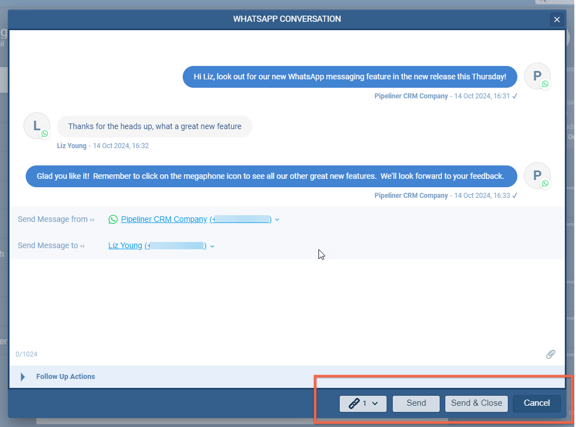This screenshot has width=576, height=427.
Task: Expand the Send Message from dropdown arrow
Action: click(277, 220)
